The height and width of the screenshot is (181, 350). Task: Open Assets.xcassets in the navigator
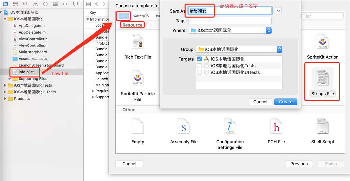[x=32, y=59]
